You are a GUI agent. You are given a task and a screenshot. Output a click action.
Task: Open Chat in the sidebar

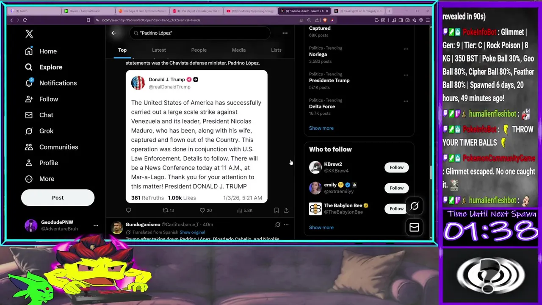pyautogui.click(x=39, y=115)
